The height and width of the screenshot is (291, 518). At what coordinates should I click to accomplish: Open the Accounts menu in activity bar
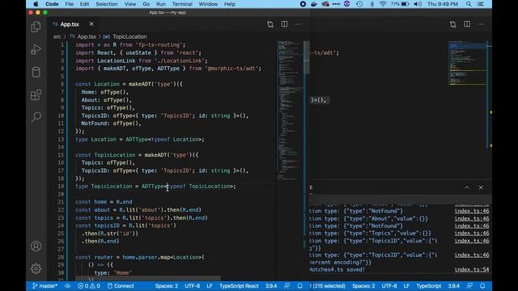pos(36,246)
